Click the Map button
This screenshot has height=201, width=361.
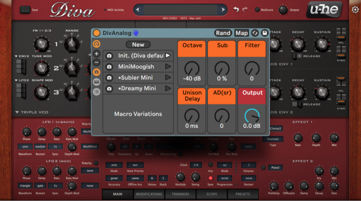tap(241, 33)
